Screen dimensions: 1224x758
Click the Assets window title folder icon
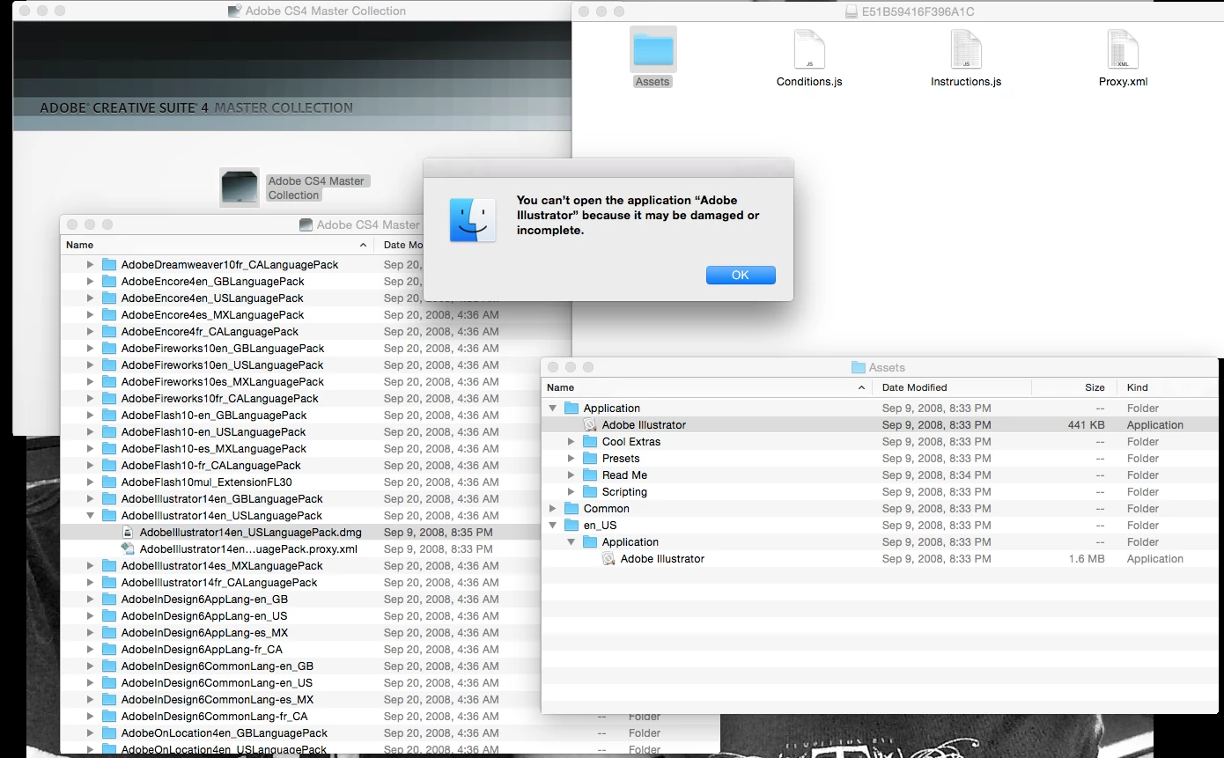click(859, 368)
